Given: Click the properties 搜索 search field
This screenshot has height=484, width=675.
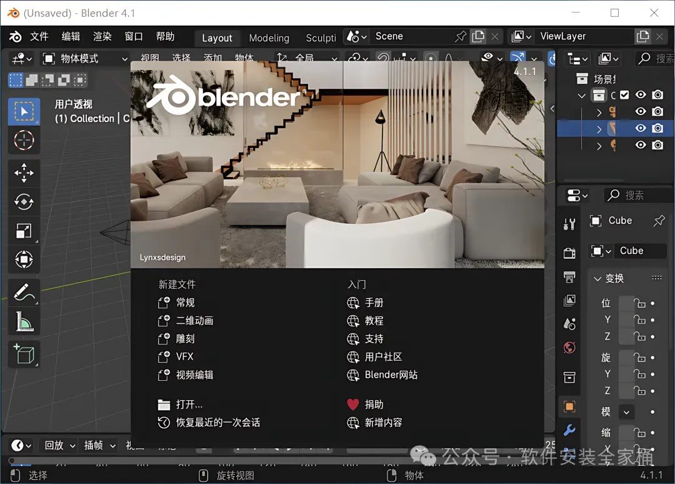Looking at the screenshot, I should point(638,196).
